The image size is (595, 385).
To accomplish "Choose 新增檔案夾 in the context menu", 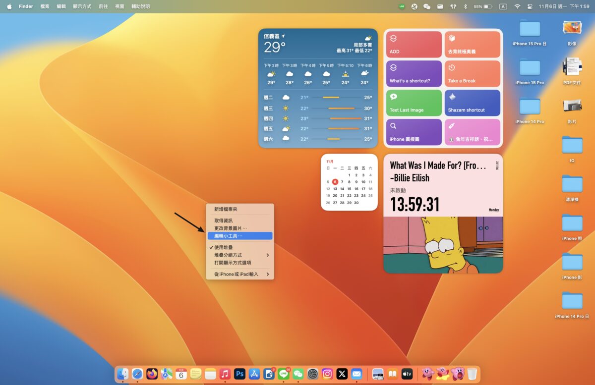I will point(240,209).
